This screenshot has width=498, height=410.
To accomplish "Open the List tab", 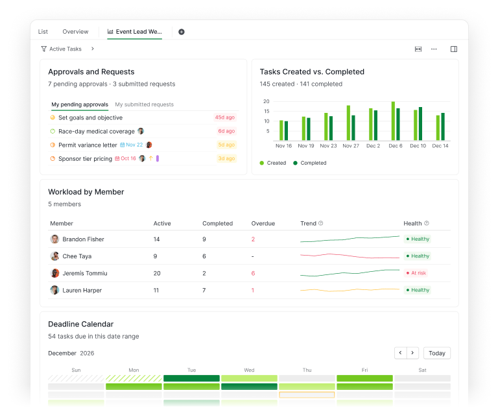I will point(43,32).
